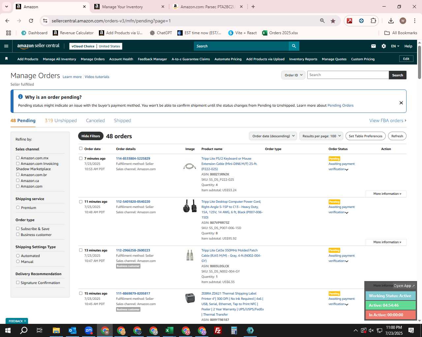Click the zoom magnifier in address bar

[322, 21]
